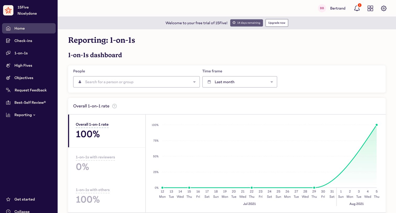Viewport: 396px width, 213px height.
Task: Click the 14 days remaining badge
Action: click(x=246, y=23)
